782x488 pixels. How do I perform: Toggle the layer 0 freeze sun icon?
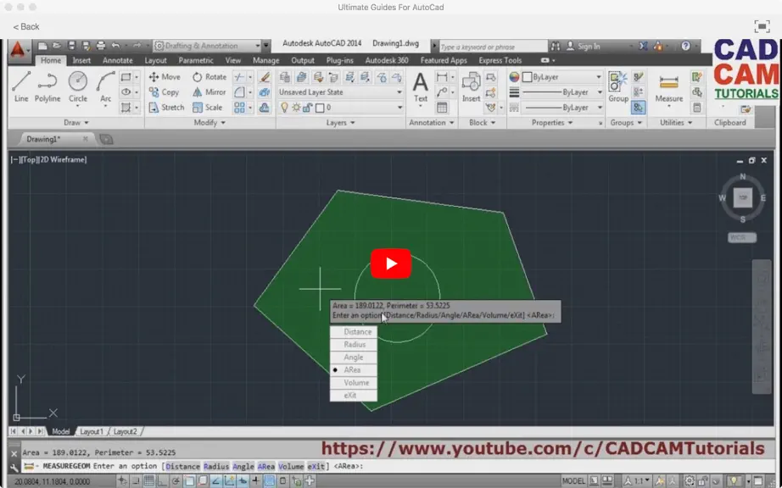tap(296, 108)
